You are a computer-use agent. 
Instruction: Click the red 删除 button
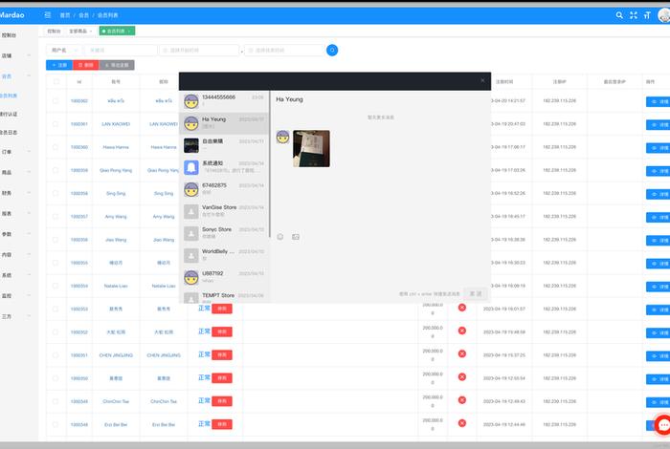click(x=85, y=65)
